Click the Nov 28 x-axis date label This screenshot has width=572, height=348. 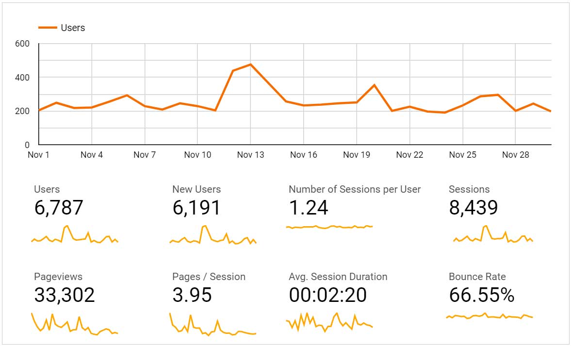(x=515, y=155)
